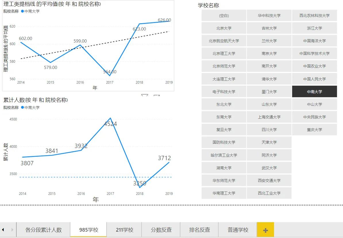Image resolution: width=343 pixels, height=238 pixels.
Task: Filter charts by 南开大学
Action: tap(269, 66)
